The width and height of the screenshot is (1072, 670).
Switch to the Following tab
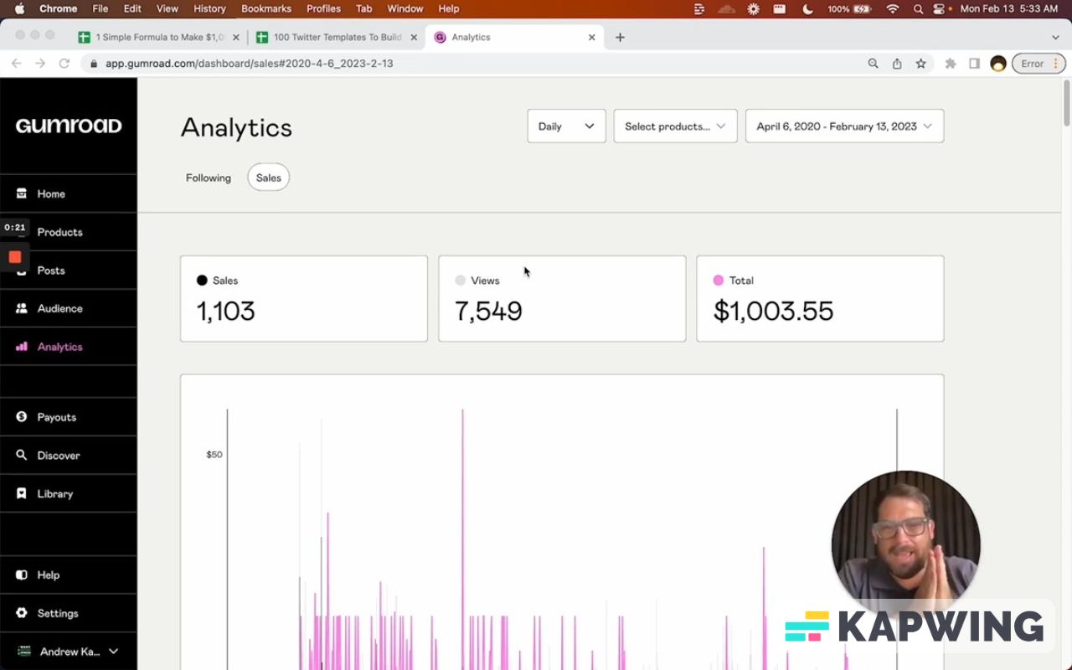(x=209, y=178)
